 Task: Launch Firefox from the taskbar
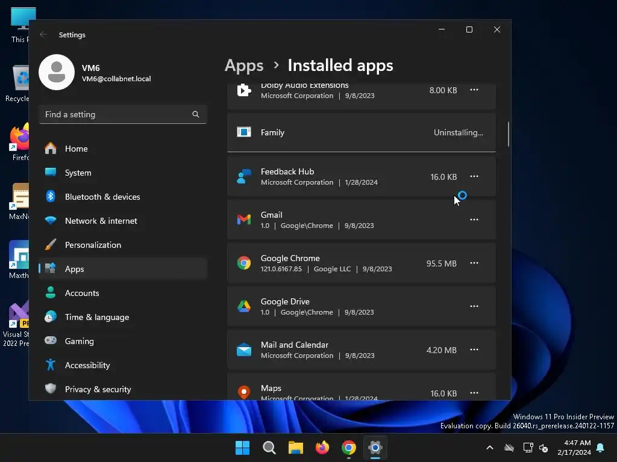[x=322, y=448]
